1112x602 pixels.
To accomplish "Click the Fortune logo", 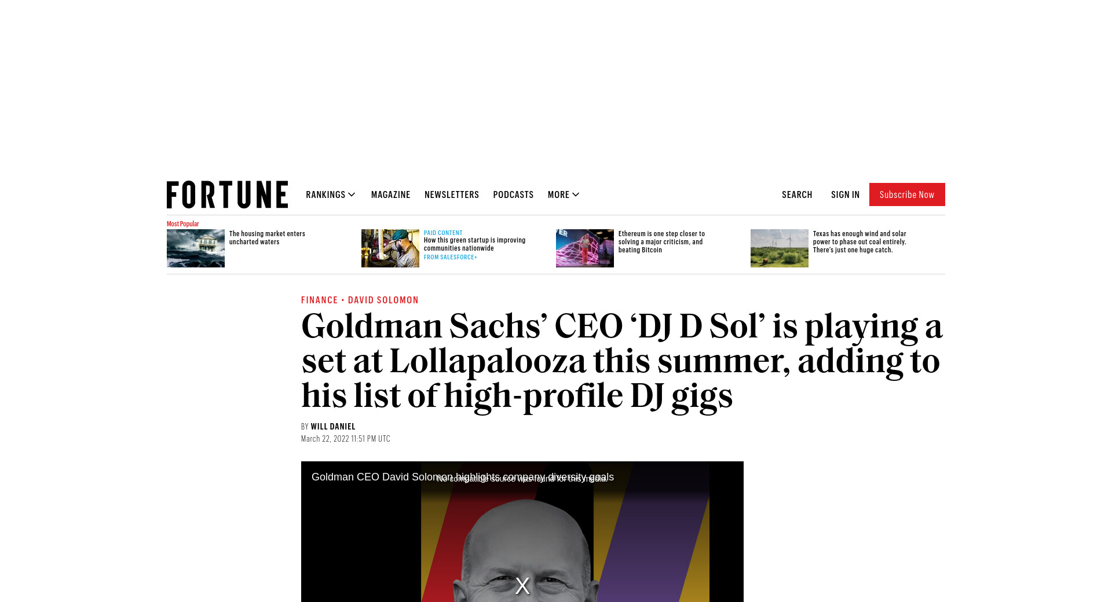I will [x=227, y=194].
